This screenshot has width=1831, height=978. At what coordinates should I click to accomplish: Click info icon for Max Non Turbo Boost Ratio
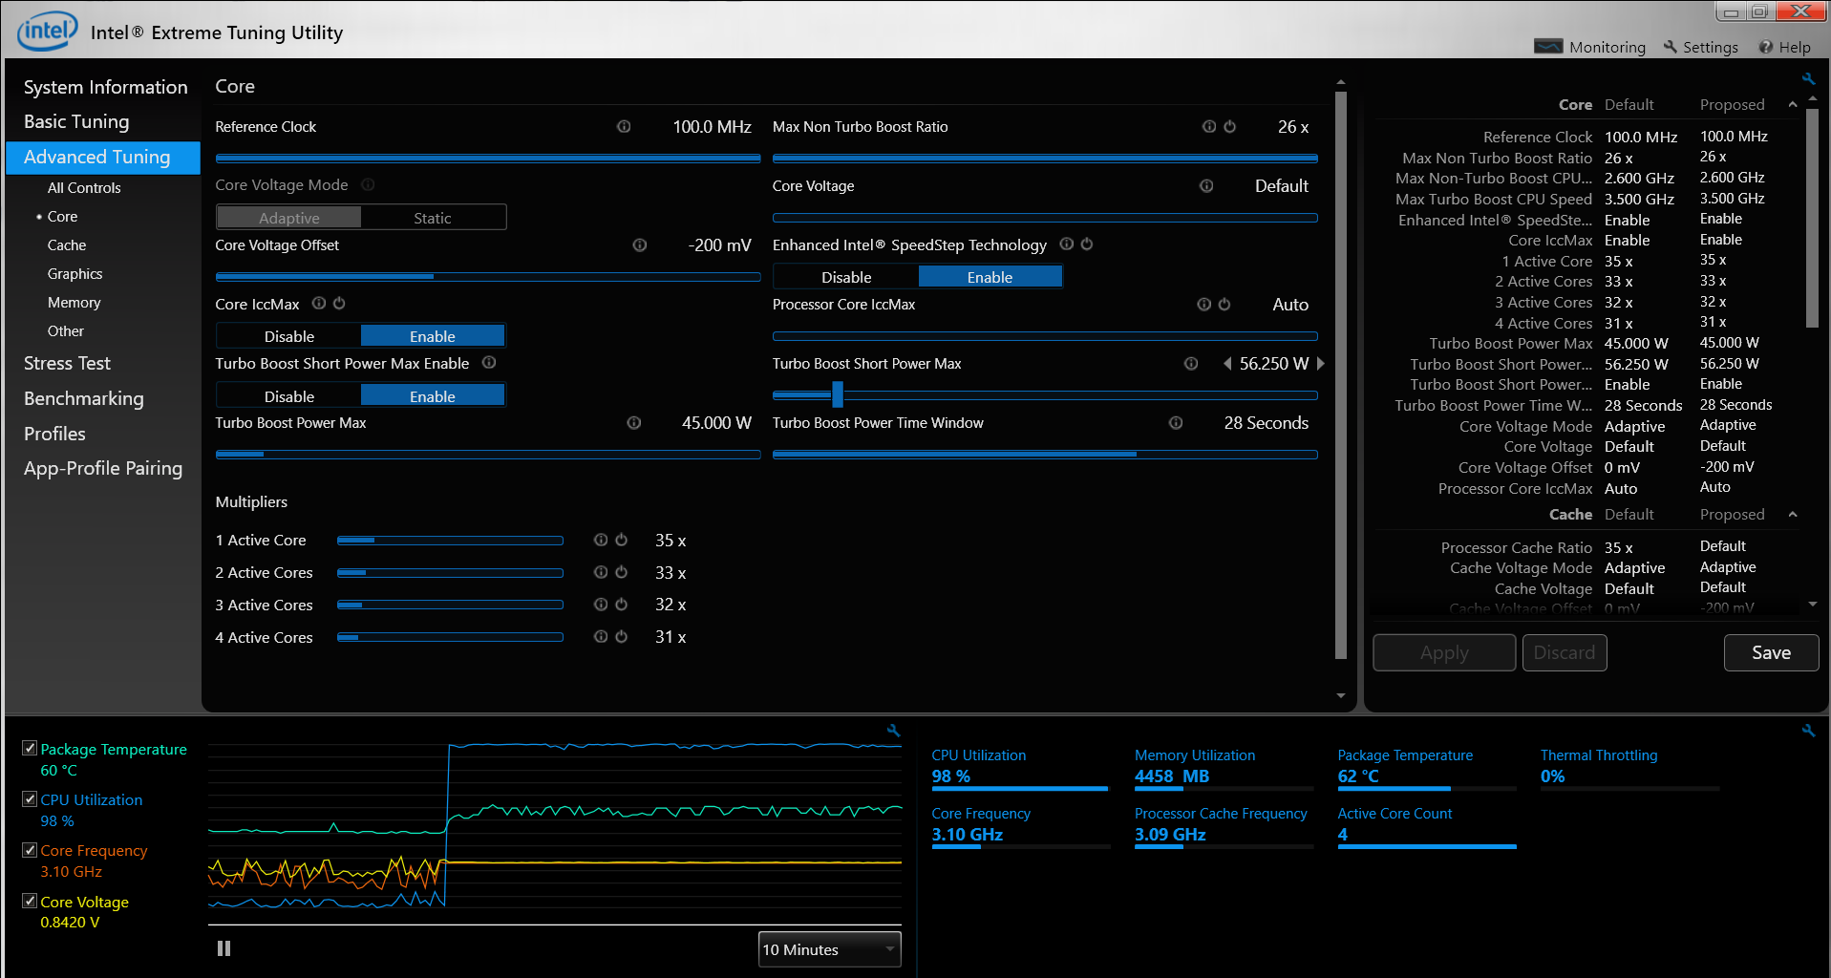coord(1209,126)
